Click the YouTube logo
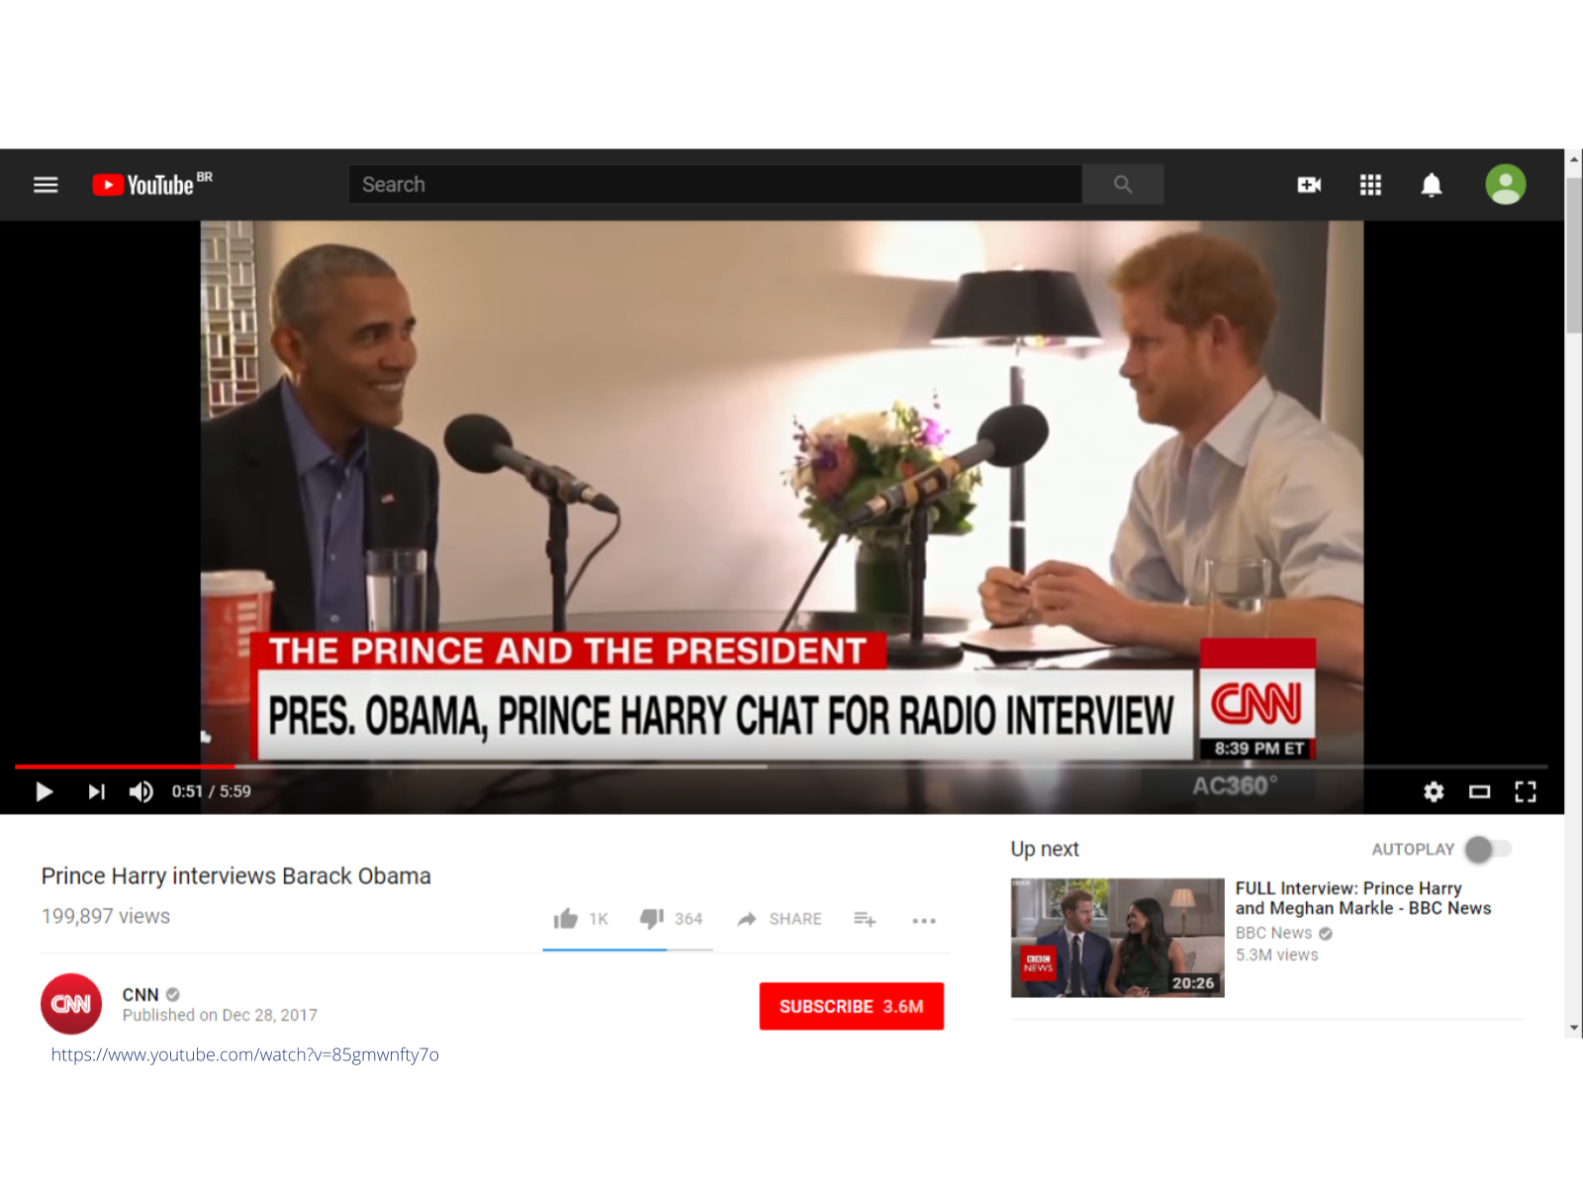Image resolution: width=1583 pixels, height=1187 pixels. pyautogui.click(x=143, y=185)
